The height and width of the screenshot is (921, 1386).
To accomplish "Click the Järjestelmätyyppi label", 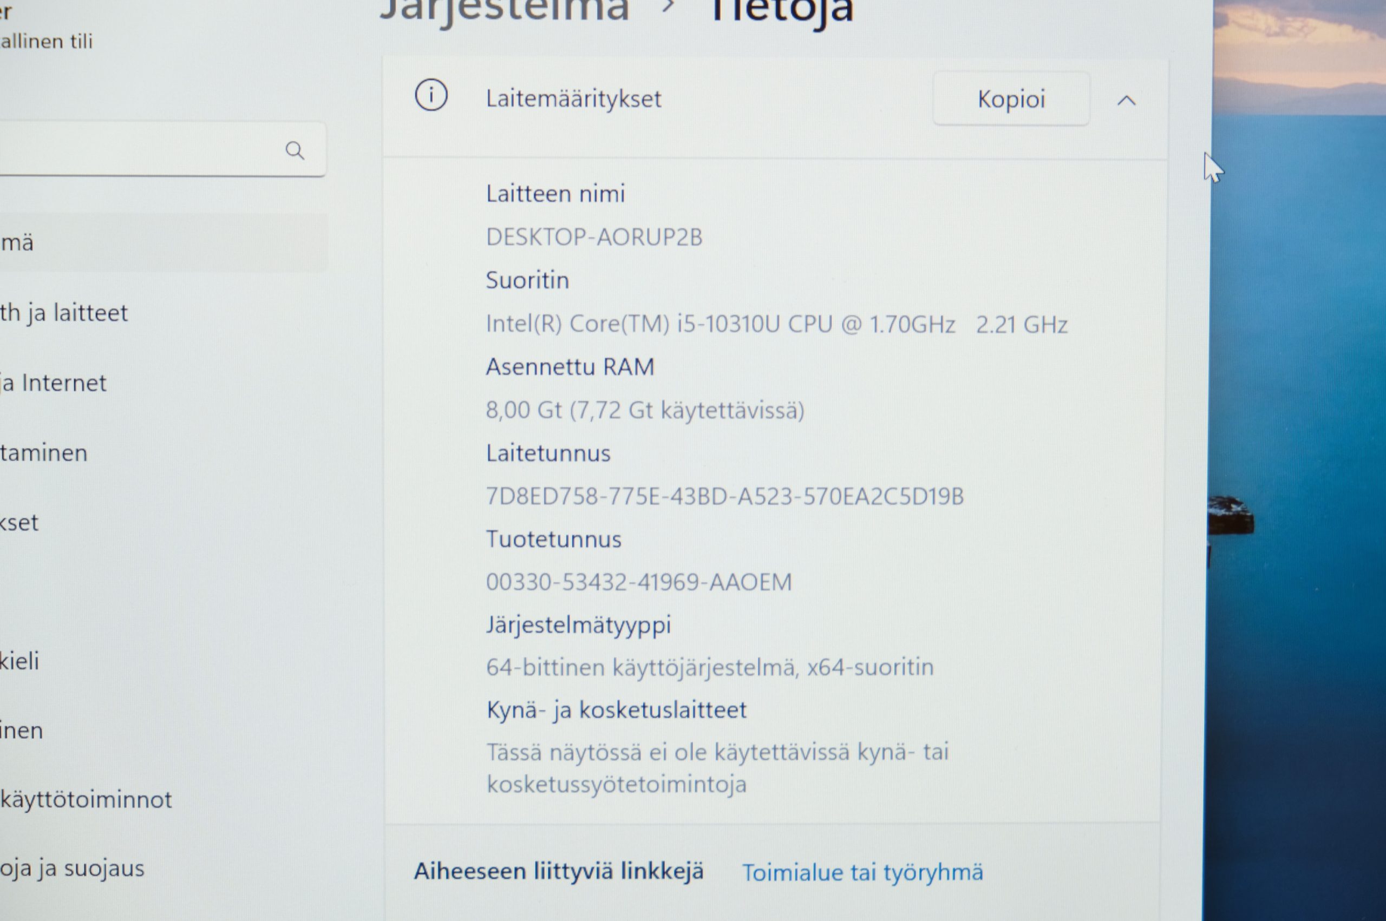I will click(x=578, y=626).
